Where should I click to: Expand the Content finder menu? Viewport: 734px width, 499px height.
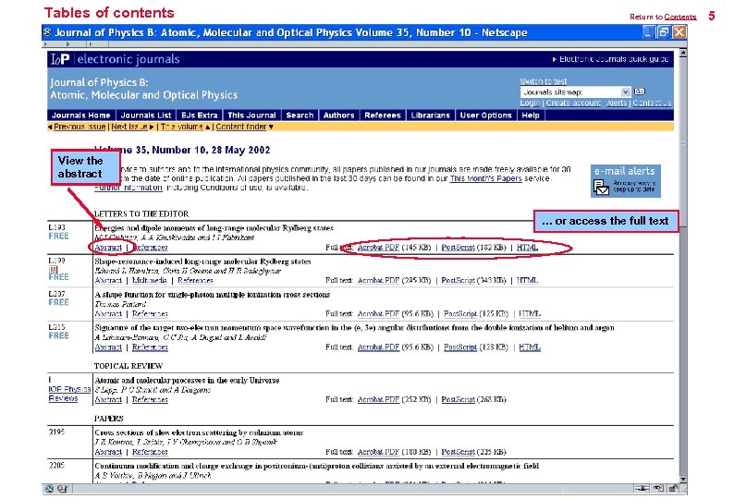[244, 127]
